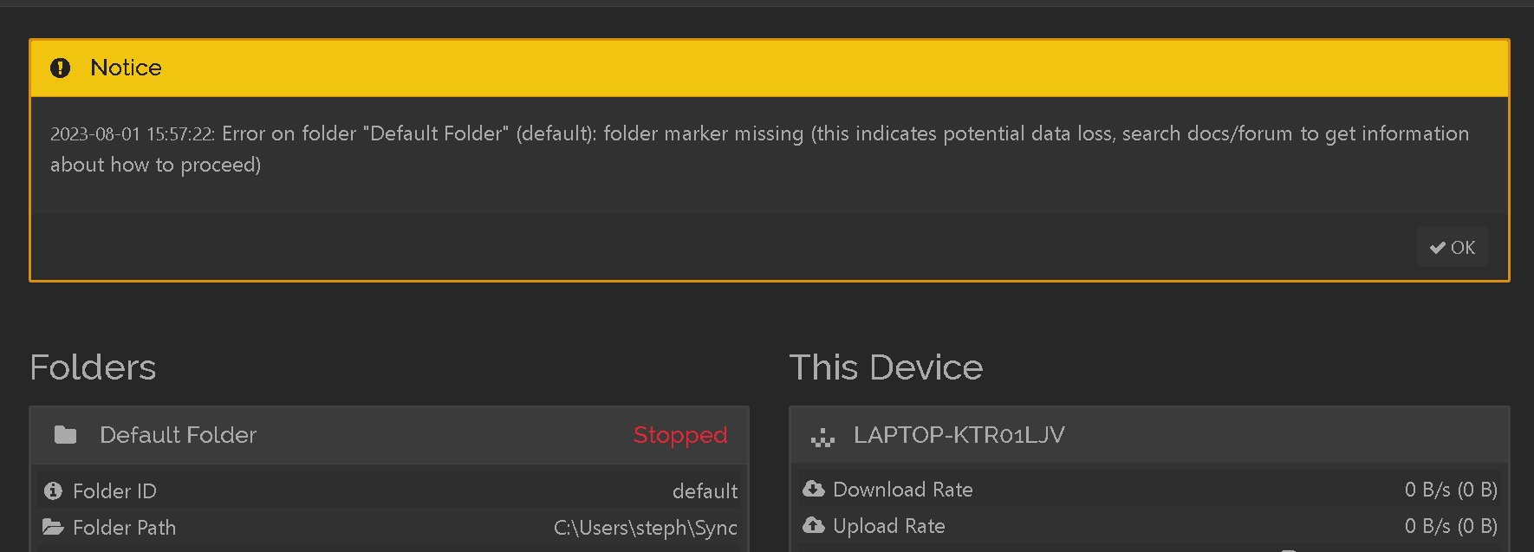This screenshot has height=552, width=1534.
Task: Click the Folders section heading
Action: pyautogui.click(x=94, y=367)
